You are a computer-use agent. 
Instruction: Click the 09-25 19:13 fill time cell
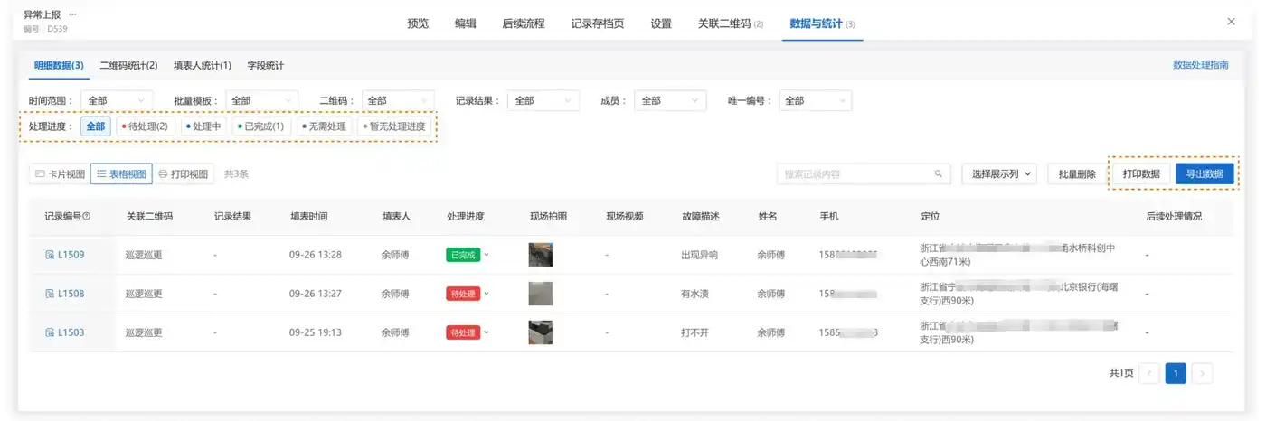pyautogui.click(x=316, y=332)
